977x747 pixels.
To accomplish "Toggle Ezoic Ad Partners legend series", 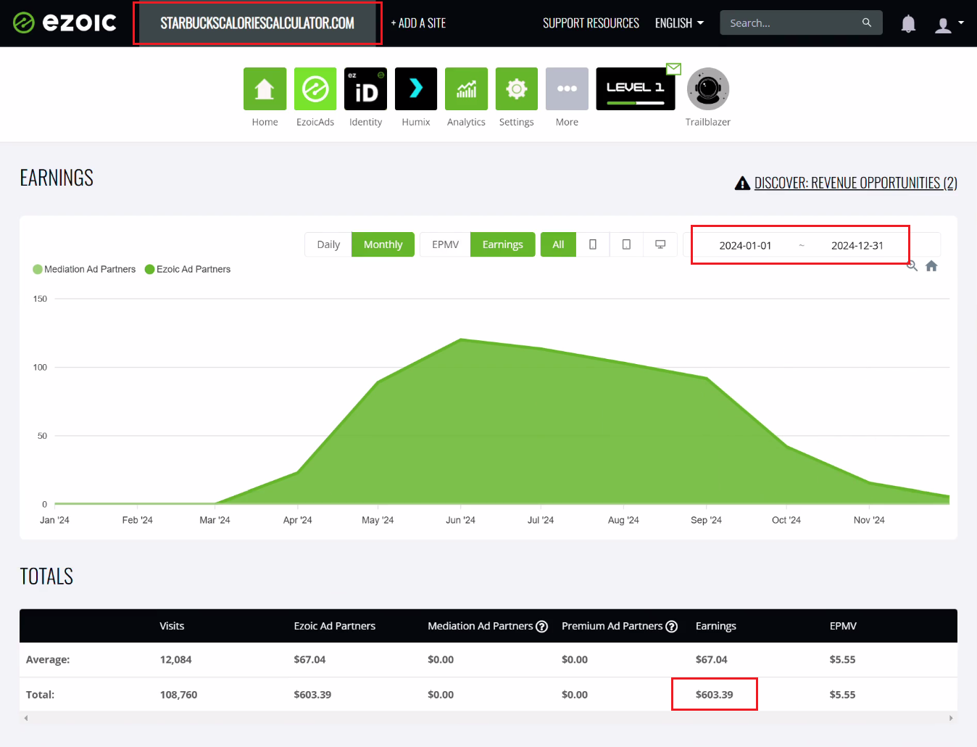I will point(188,269).
